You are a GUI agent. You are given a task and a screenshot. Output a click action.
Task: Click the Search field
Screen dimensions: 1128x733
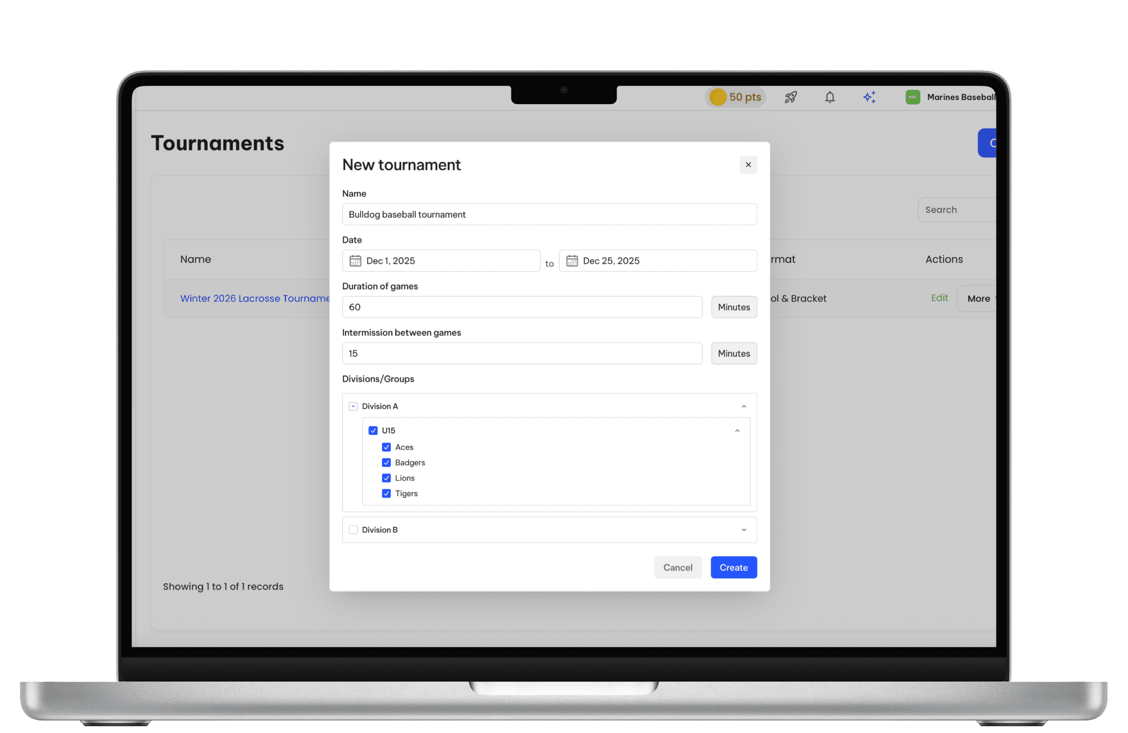(x=956, y=209)
